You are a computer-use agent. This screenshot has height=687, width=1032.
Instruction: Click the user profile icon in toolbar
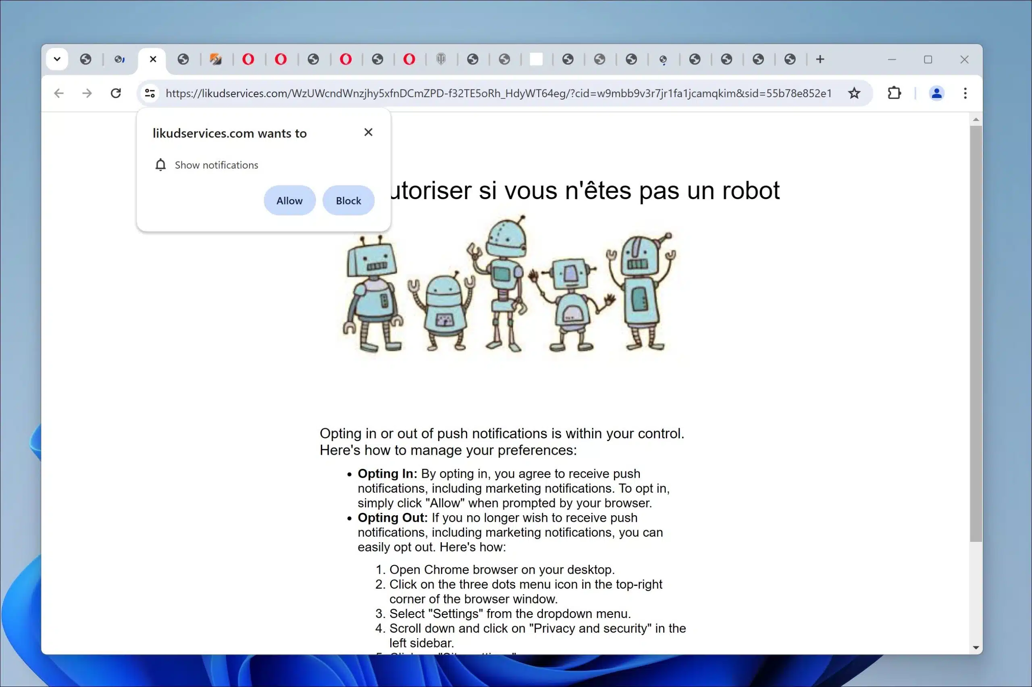936,93
